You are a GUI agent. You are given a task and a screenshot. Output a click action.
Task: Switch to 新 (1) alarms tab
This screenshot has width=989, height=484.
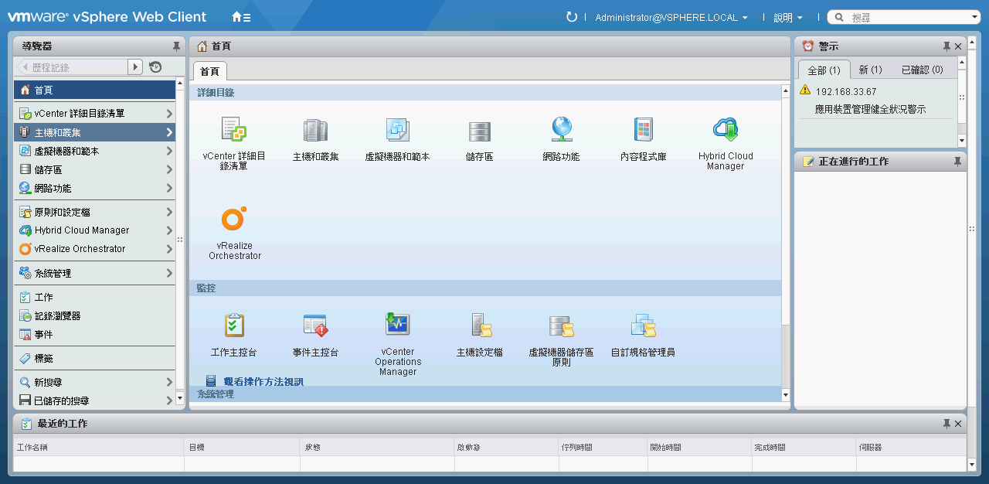[871, 70]
